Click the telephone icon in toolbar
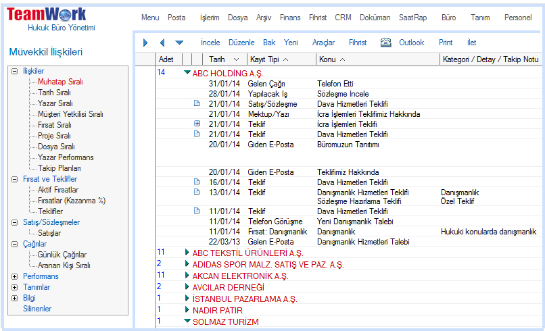Viewport: 545px width, 331px height. pyautogui.click(x=386, y=43)
